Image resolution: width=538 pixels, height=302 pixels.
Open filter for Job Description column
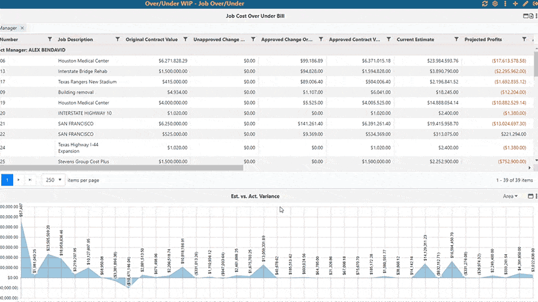(117, 40)
